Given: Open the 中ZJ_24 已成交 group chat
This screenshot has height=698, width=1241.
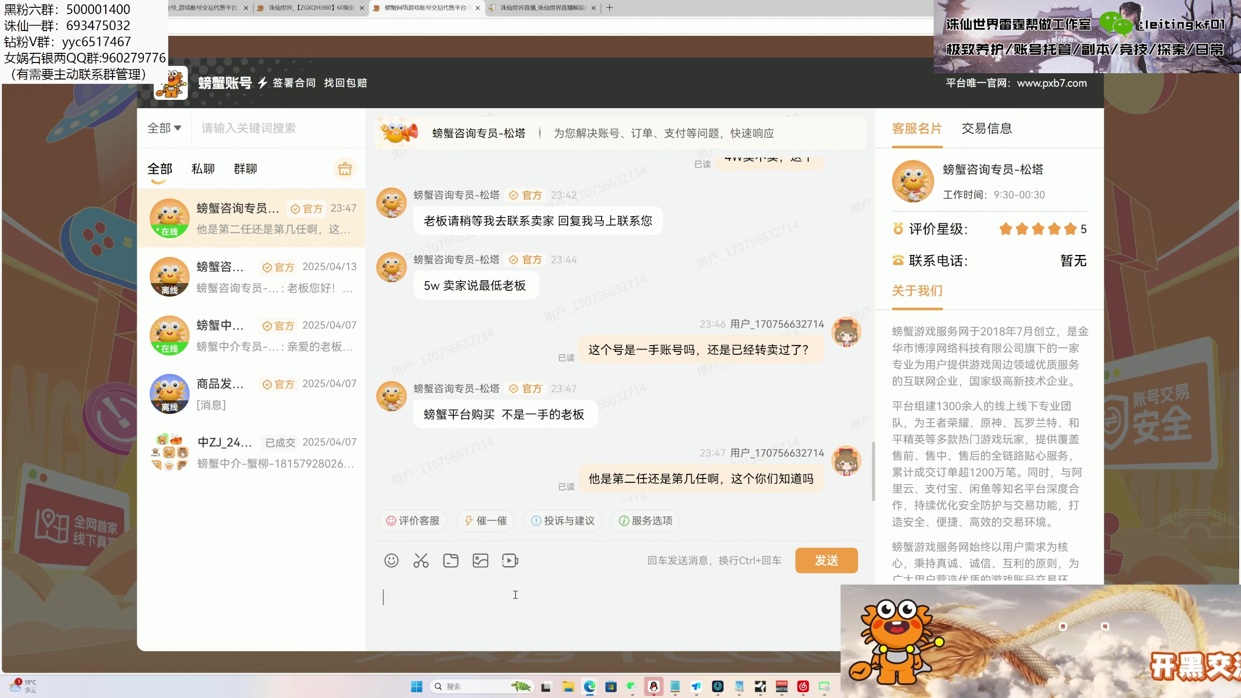Looking at the screenshot, I should pos(251,452).
